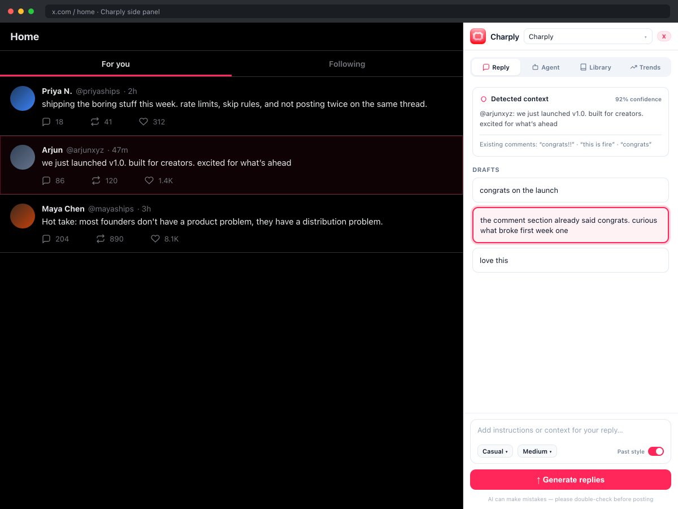The height and width of the screenshot is (509, 678).
Task: Click the Arjun author name
Action: 53,150
